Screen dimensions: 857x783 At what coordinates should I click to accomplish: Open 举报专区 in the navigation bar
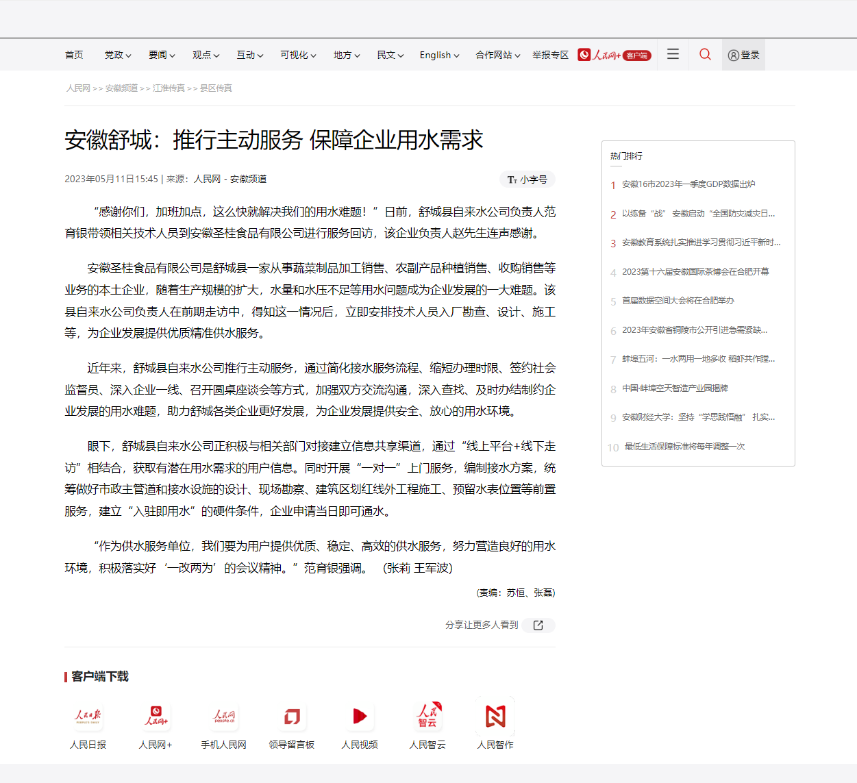tap(550, 55)
